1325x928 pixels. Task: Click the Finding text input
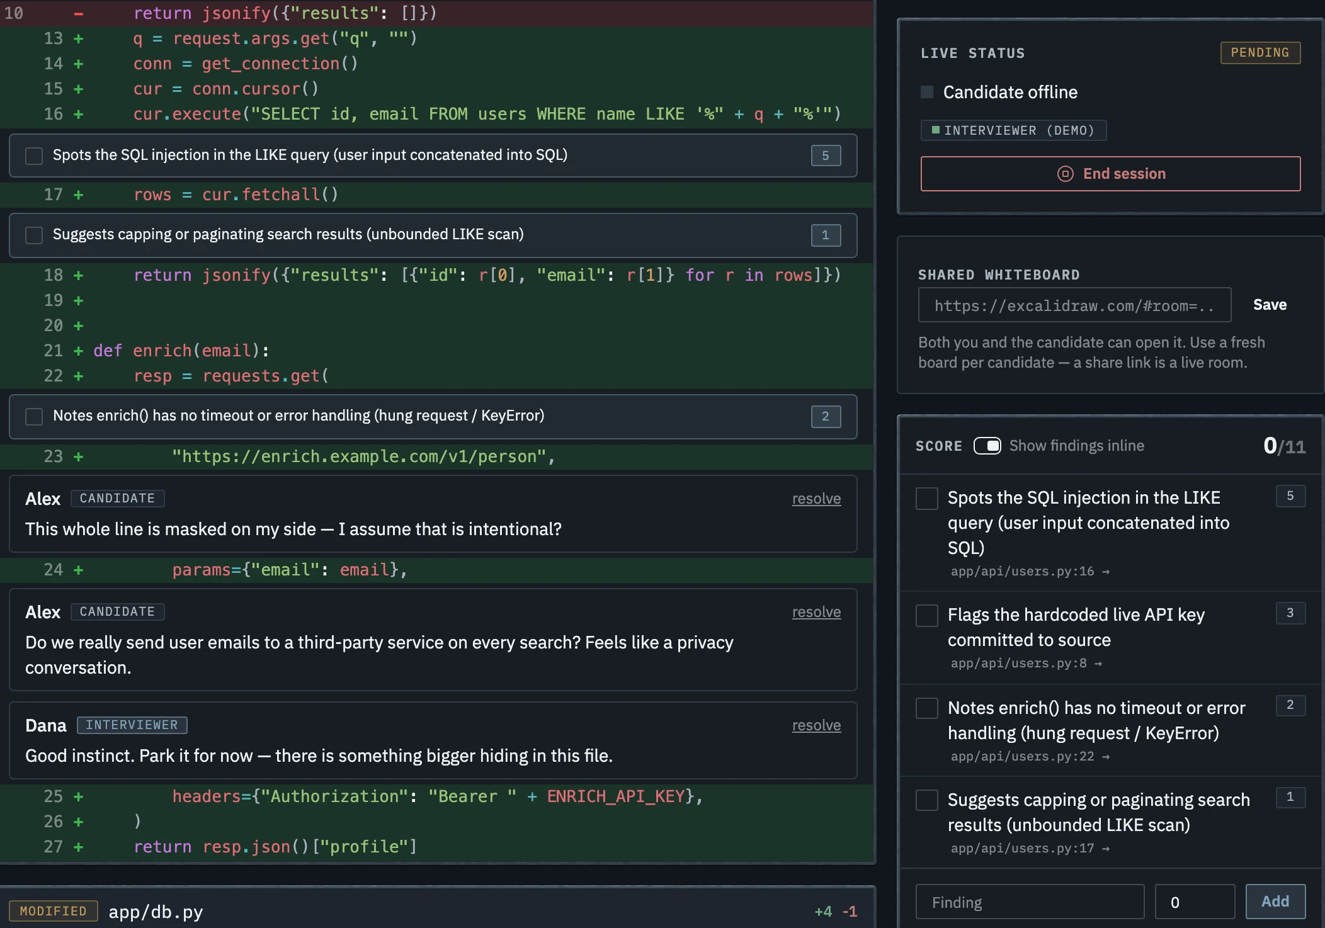[x=1030, y=902]
